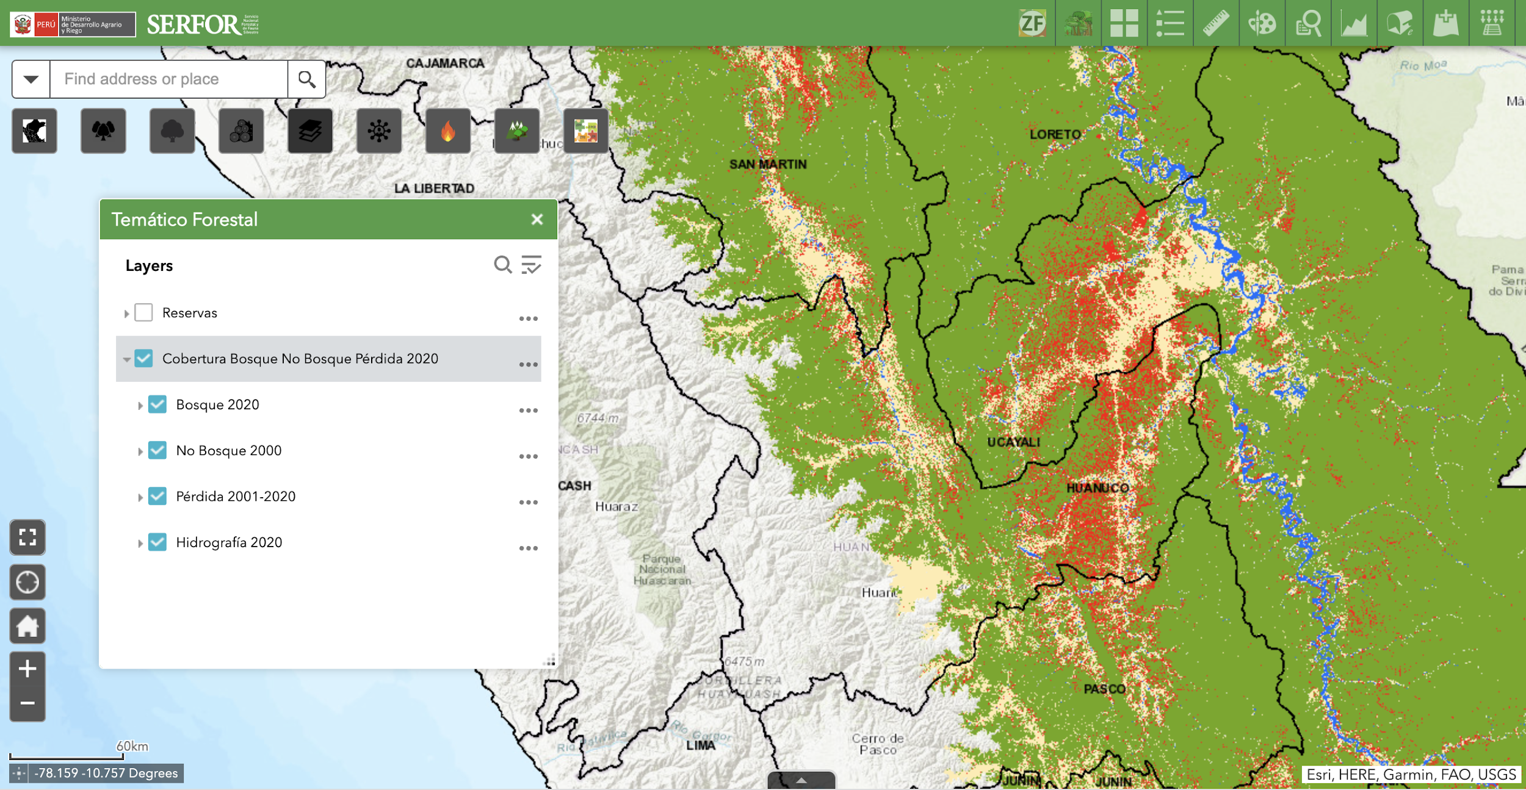Viewport: 1526px width, 790px height.
Task: Open the legend list icon in header
Action: point(1170,24)
